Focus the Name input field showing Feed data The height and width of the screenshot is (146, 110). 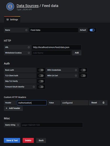(x=54, y=30)
